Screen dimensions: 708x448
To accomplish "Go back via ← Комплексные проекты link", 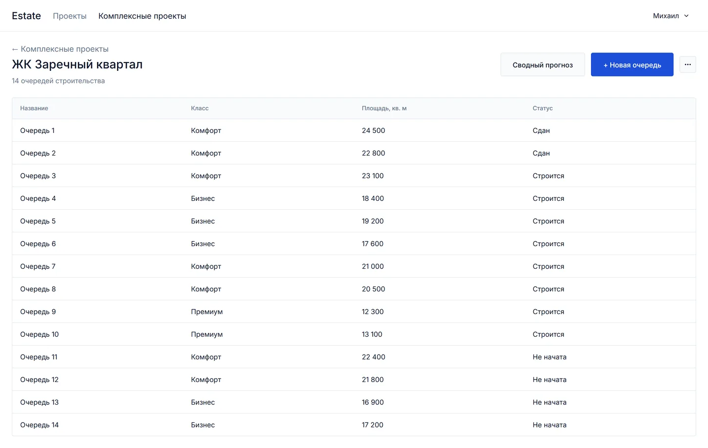I will 60,49.
